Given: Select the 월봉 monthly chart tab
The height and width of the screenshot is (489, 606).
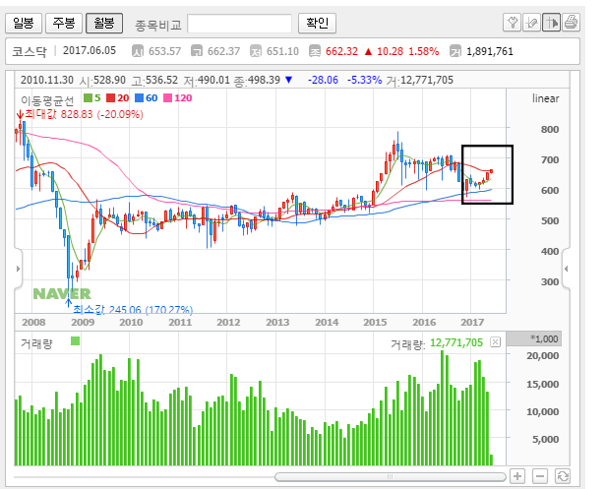Looking at the screenshot, I should tap(104, 24).
